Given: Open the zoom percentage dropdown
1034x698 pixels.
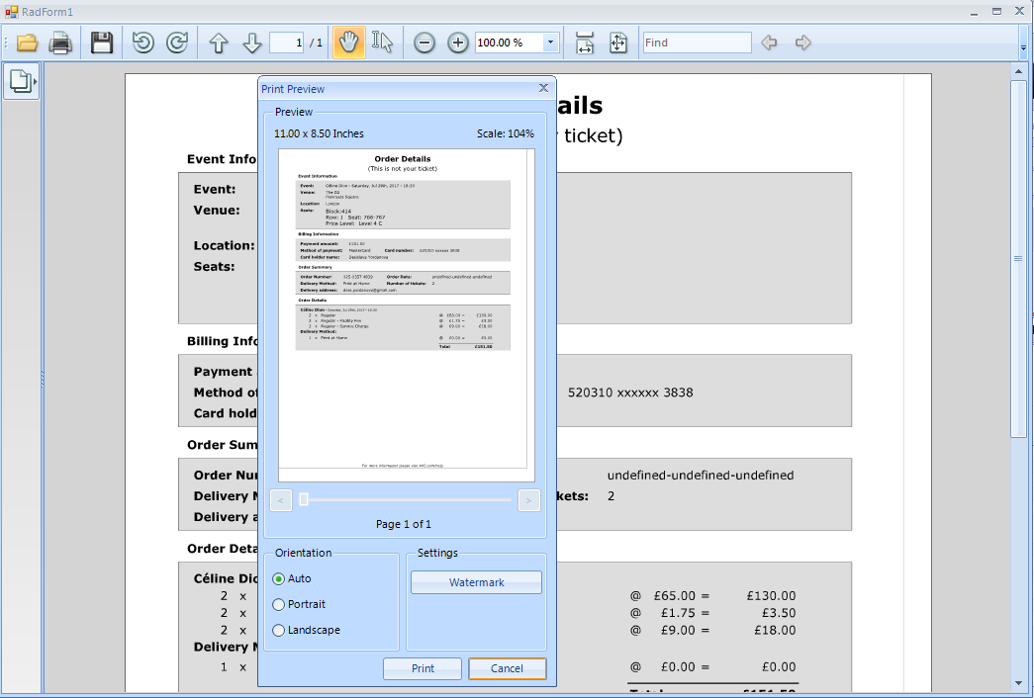Looking at the screenshot, I should coord(548,42).
